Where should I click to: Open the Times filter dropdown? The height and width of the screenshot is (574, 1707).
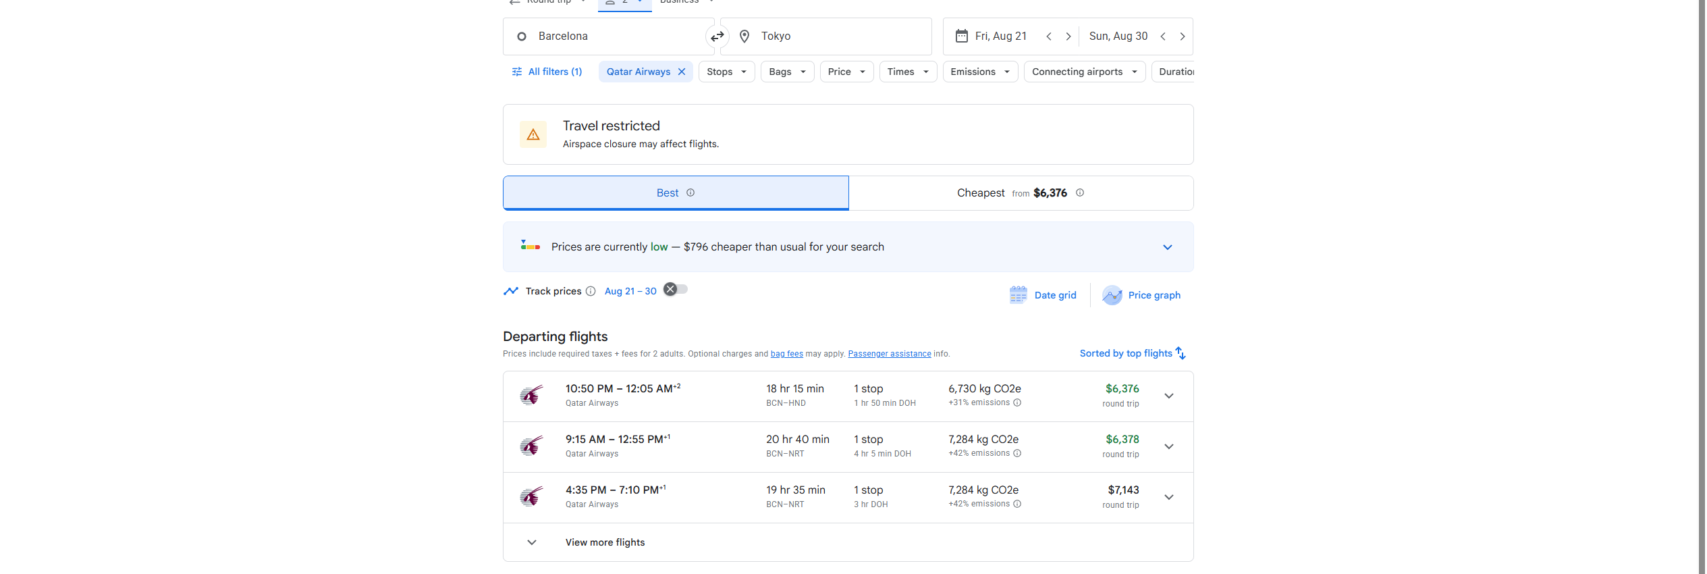pyautogui.click(x=909, y=72)
